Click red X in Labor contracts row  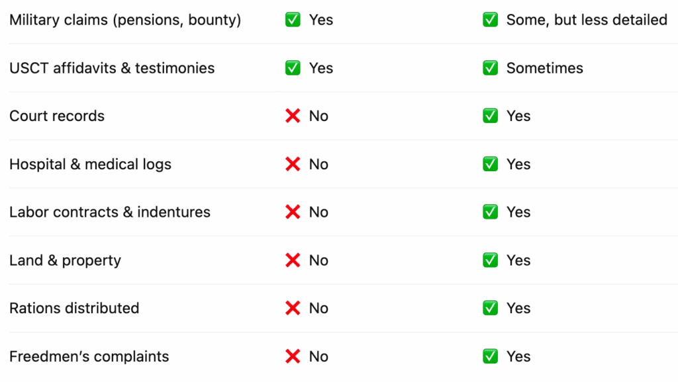click(x=293, y=212)
